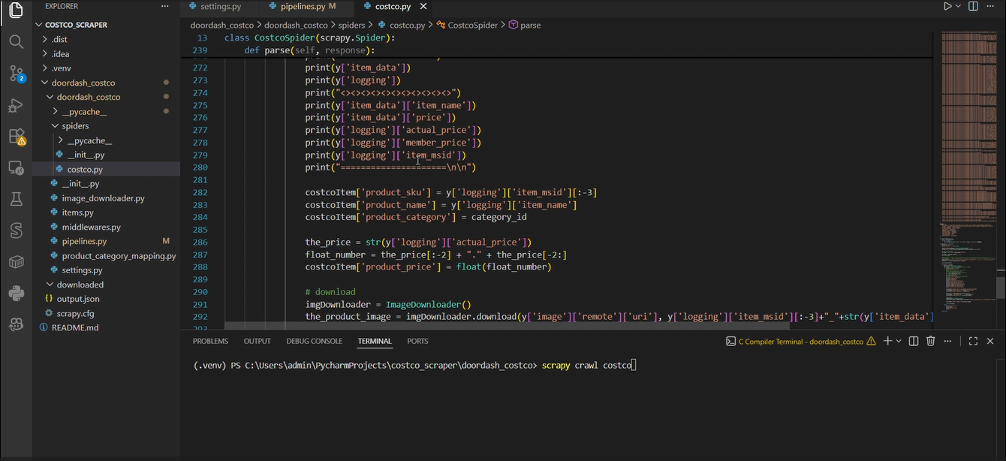The height and width of the screenshot is (461, 1006).
Task: Split the editor to the right
Action: coord(973,6)
